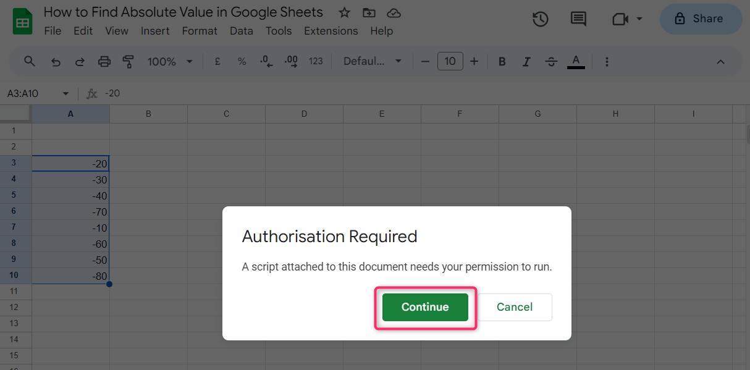Viewport: 750px width, 370px height.
Task: Star this spreadsheet document
Action: pyautogui.click(x=345, y=13)
